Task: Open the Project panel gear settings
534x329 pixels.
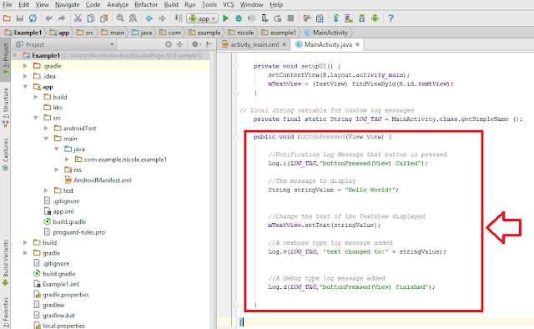Action: [196, 44]
